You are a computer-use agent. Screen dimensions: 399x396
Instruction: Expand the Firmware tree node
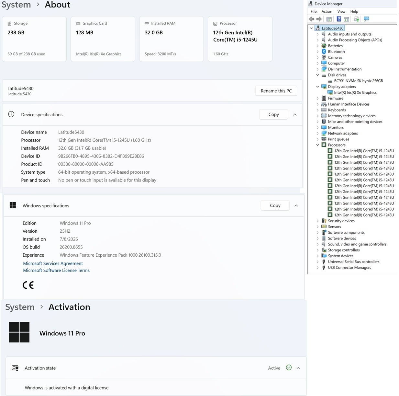tap(318, 98)
